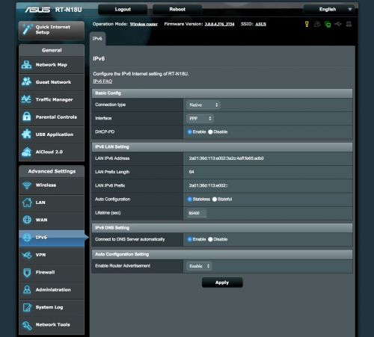374x337 pixels.
Task: Click the green network connection status icon
Action: (x=328, y=24)
